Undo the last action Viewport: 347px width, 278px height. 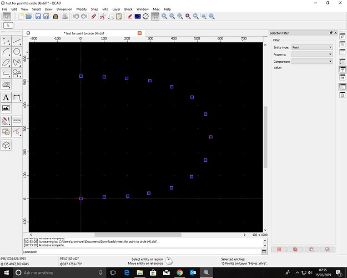(76, 17)
